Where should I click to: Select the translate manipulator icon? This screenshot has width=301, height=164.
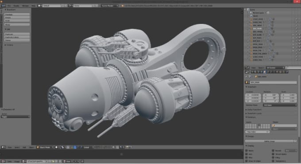click(75, 147)
